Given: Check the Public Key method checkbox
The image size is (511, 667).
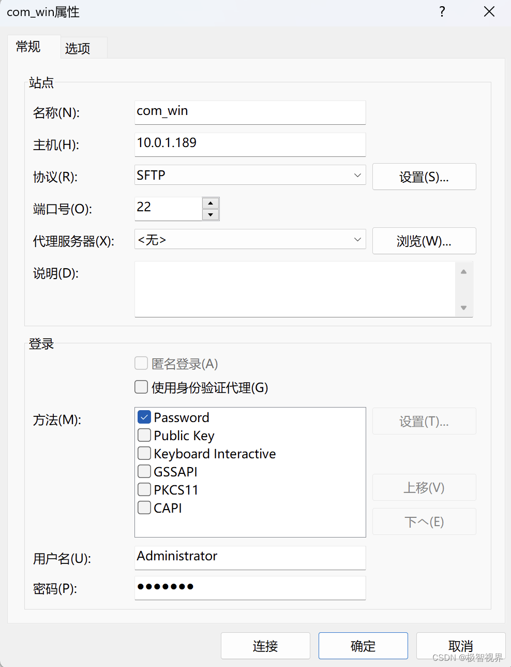Looking at the screenshot, I should pyautogui.click(x=144, y=435).
